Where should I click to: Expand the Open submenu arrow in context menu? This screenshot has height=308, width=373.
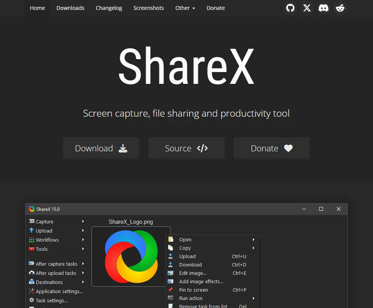coord(254,239)
